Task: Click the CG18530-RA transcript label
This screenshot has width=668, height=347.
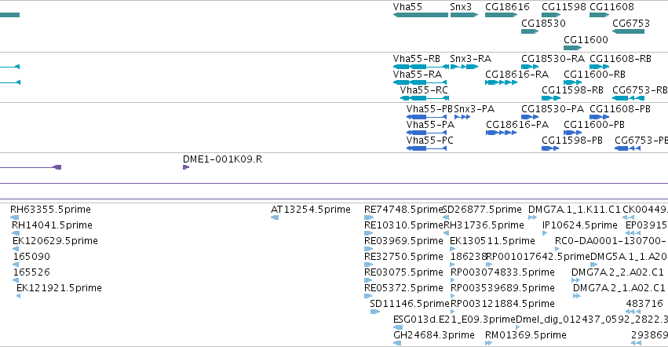Action: [x=553, y=58]
